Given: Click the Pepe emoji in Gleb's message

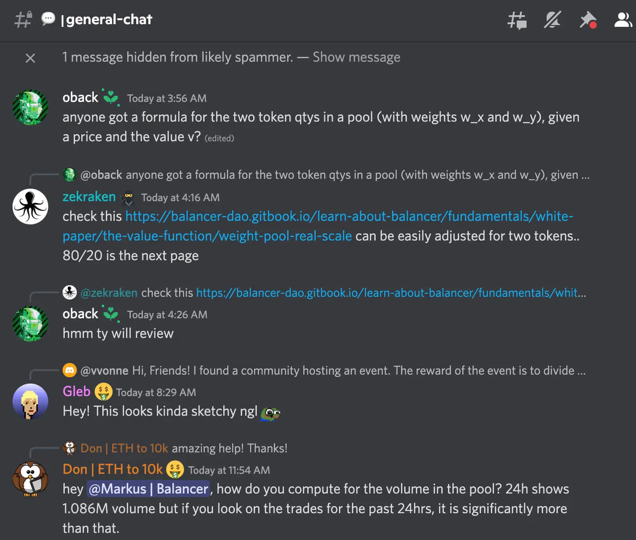Looking at the screenshot, I should pyautogui.click(x=271, y=412).
